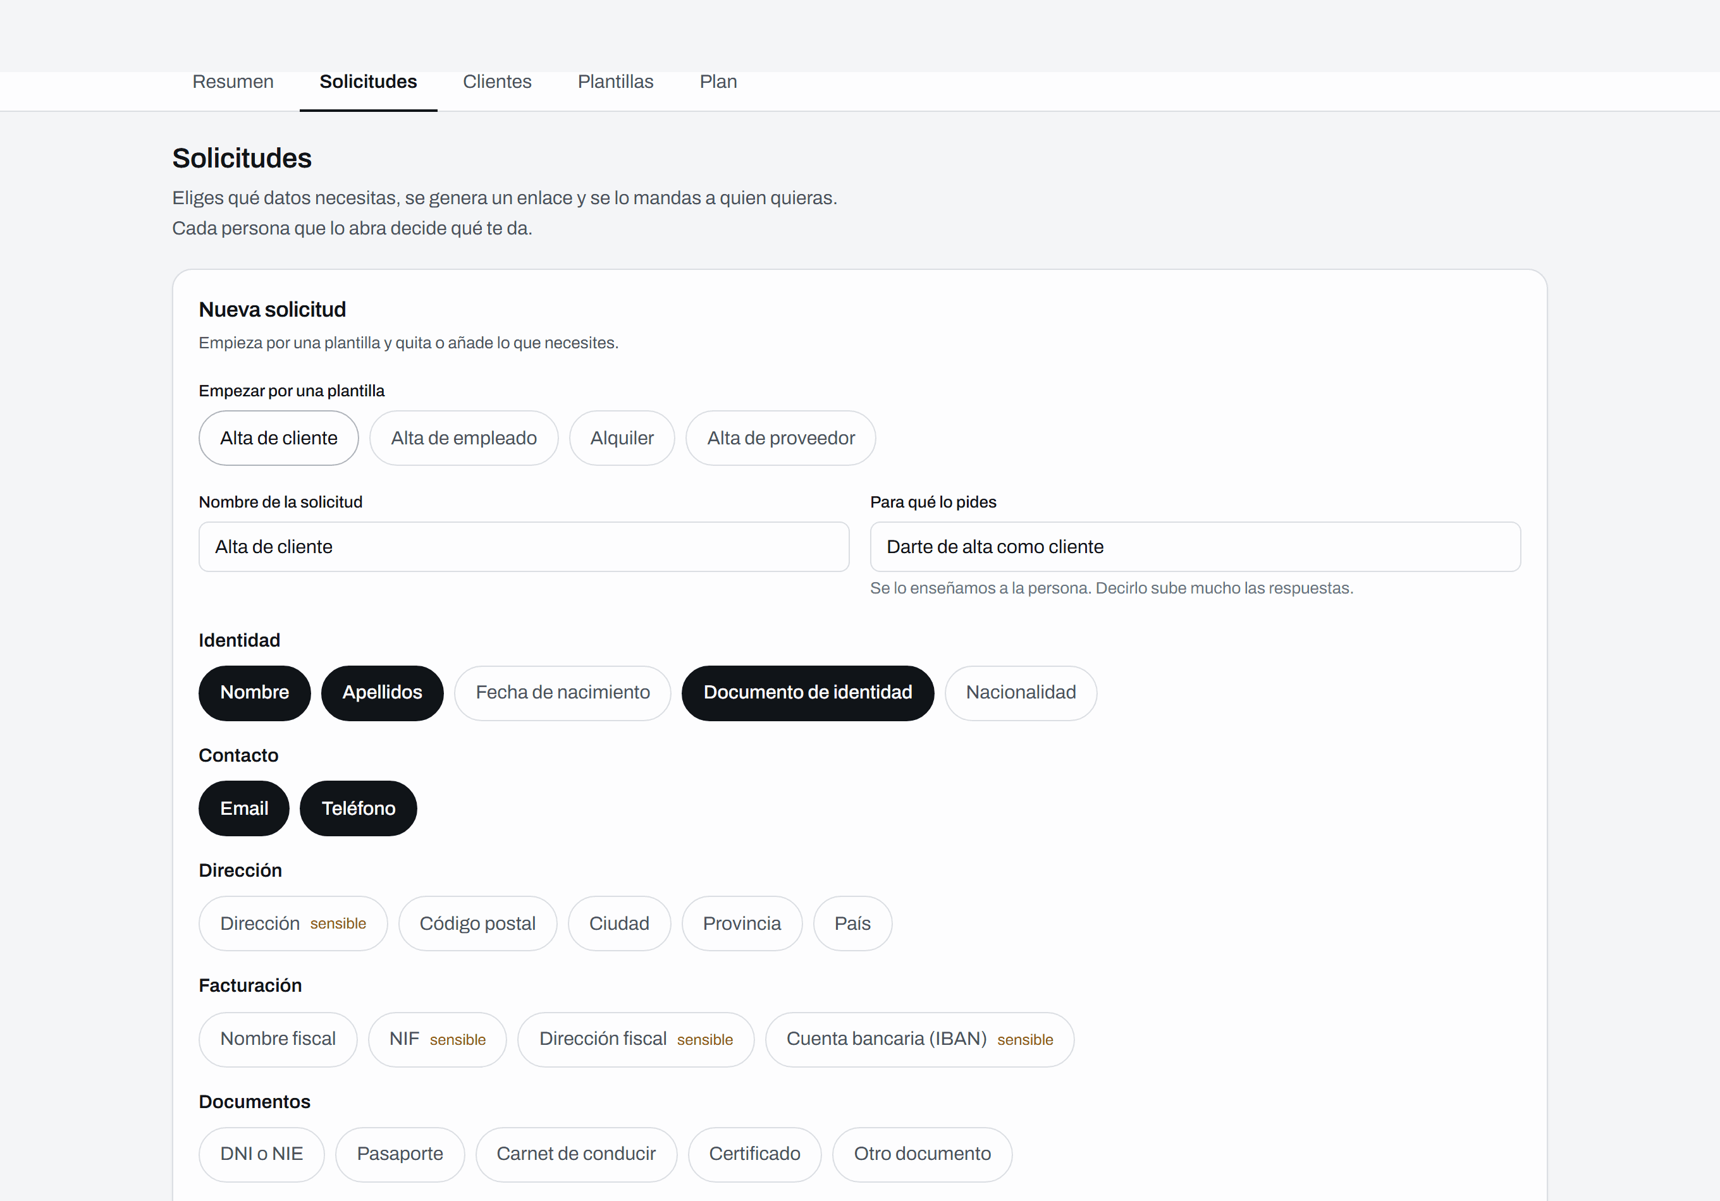Click the Identidad section label

coord(239,640)
